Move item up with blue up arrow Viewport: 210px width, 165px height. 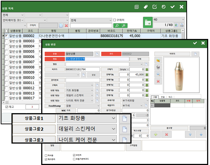(190, 134)
